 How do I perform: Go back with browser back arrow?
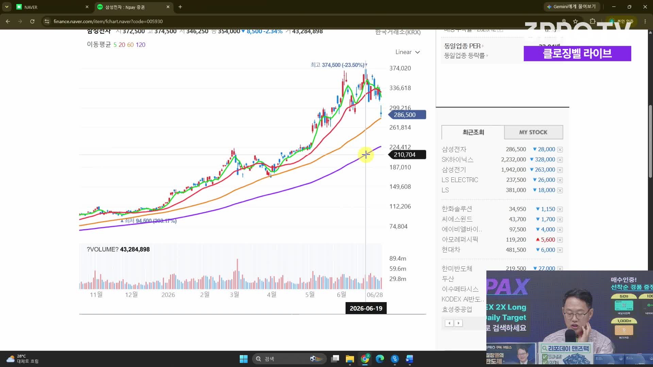[8, 21]
